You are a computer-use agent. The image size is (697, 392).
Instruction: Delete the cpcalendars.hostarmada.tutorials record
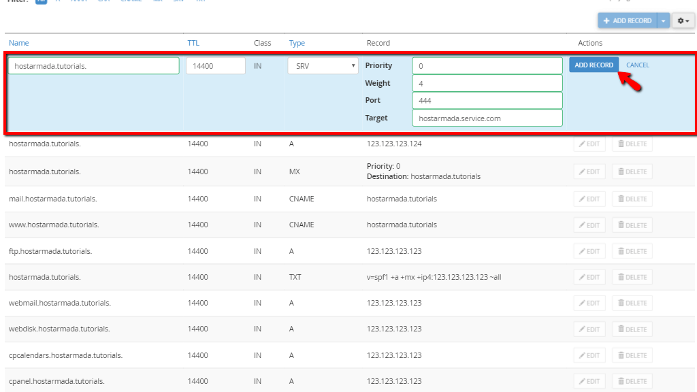[632, 355]
